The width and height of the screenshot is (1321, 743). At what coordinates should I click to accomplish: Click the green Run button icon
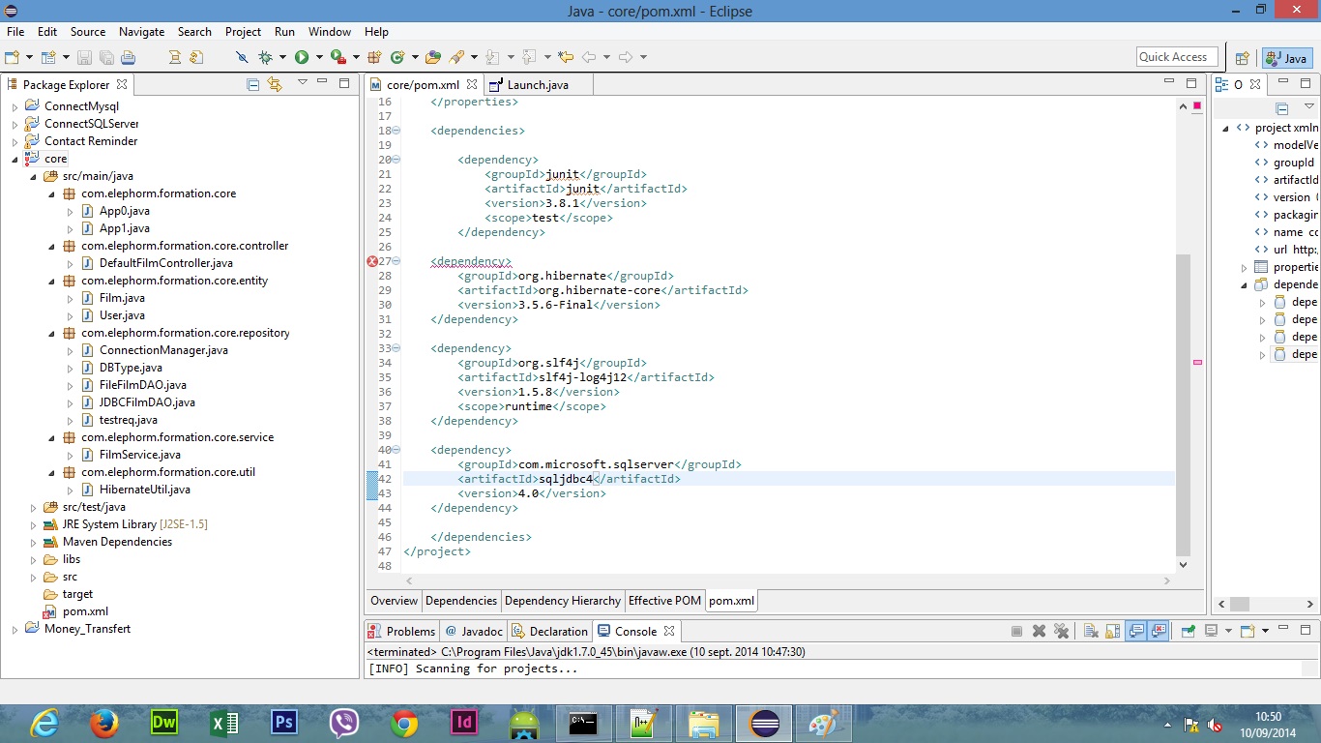(x=302, y=57)
